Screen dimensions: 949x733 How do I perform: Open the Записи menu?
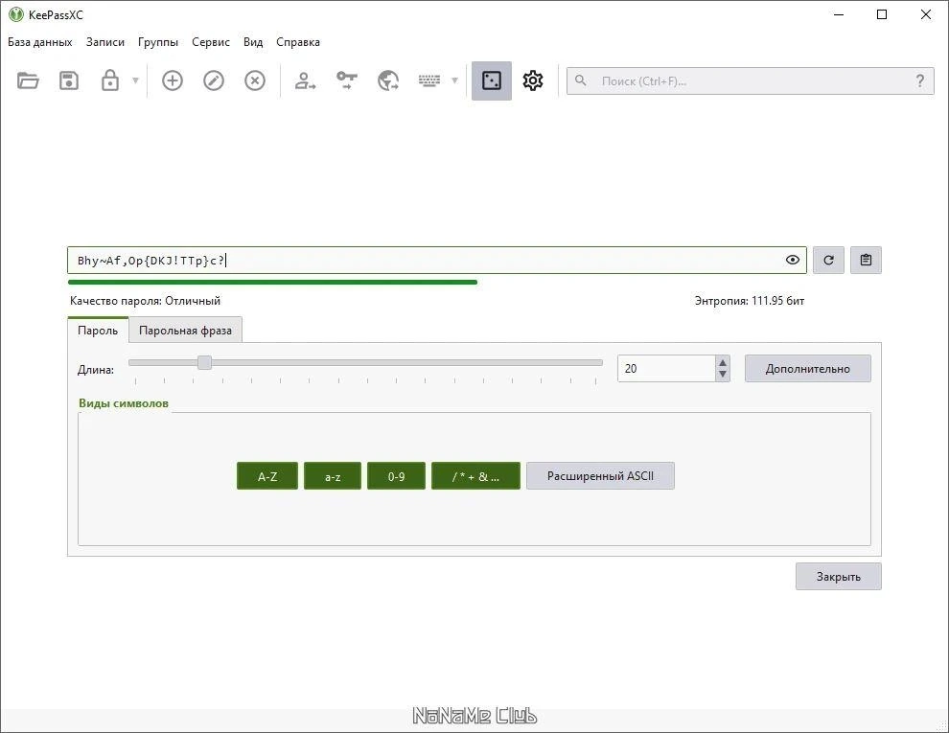[x=105, y=42]
